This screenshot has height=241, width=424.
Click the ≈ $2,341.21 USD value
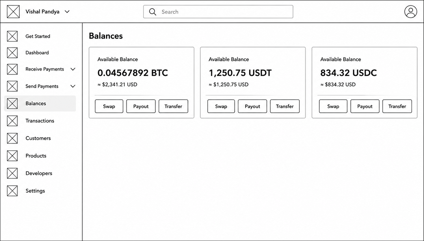[x=117, y=85]
